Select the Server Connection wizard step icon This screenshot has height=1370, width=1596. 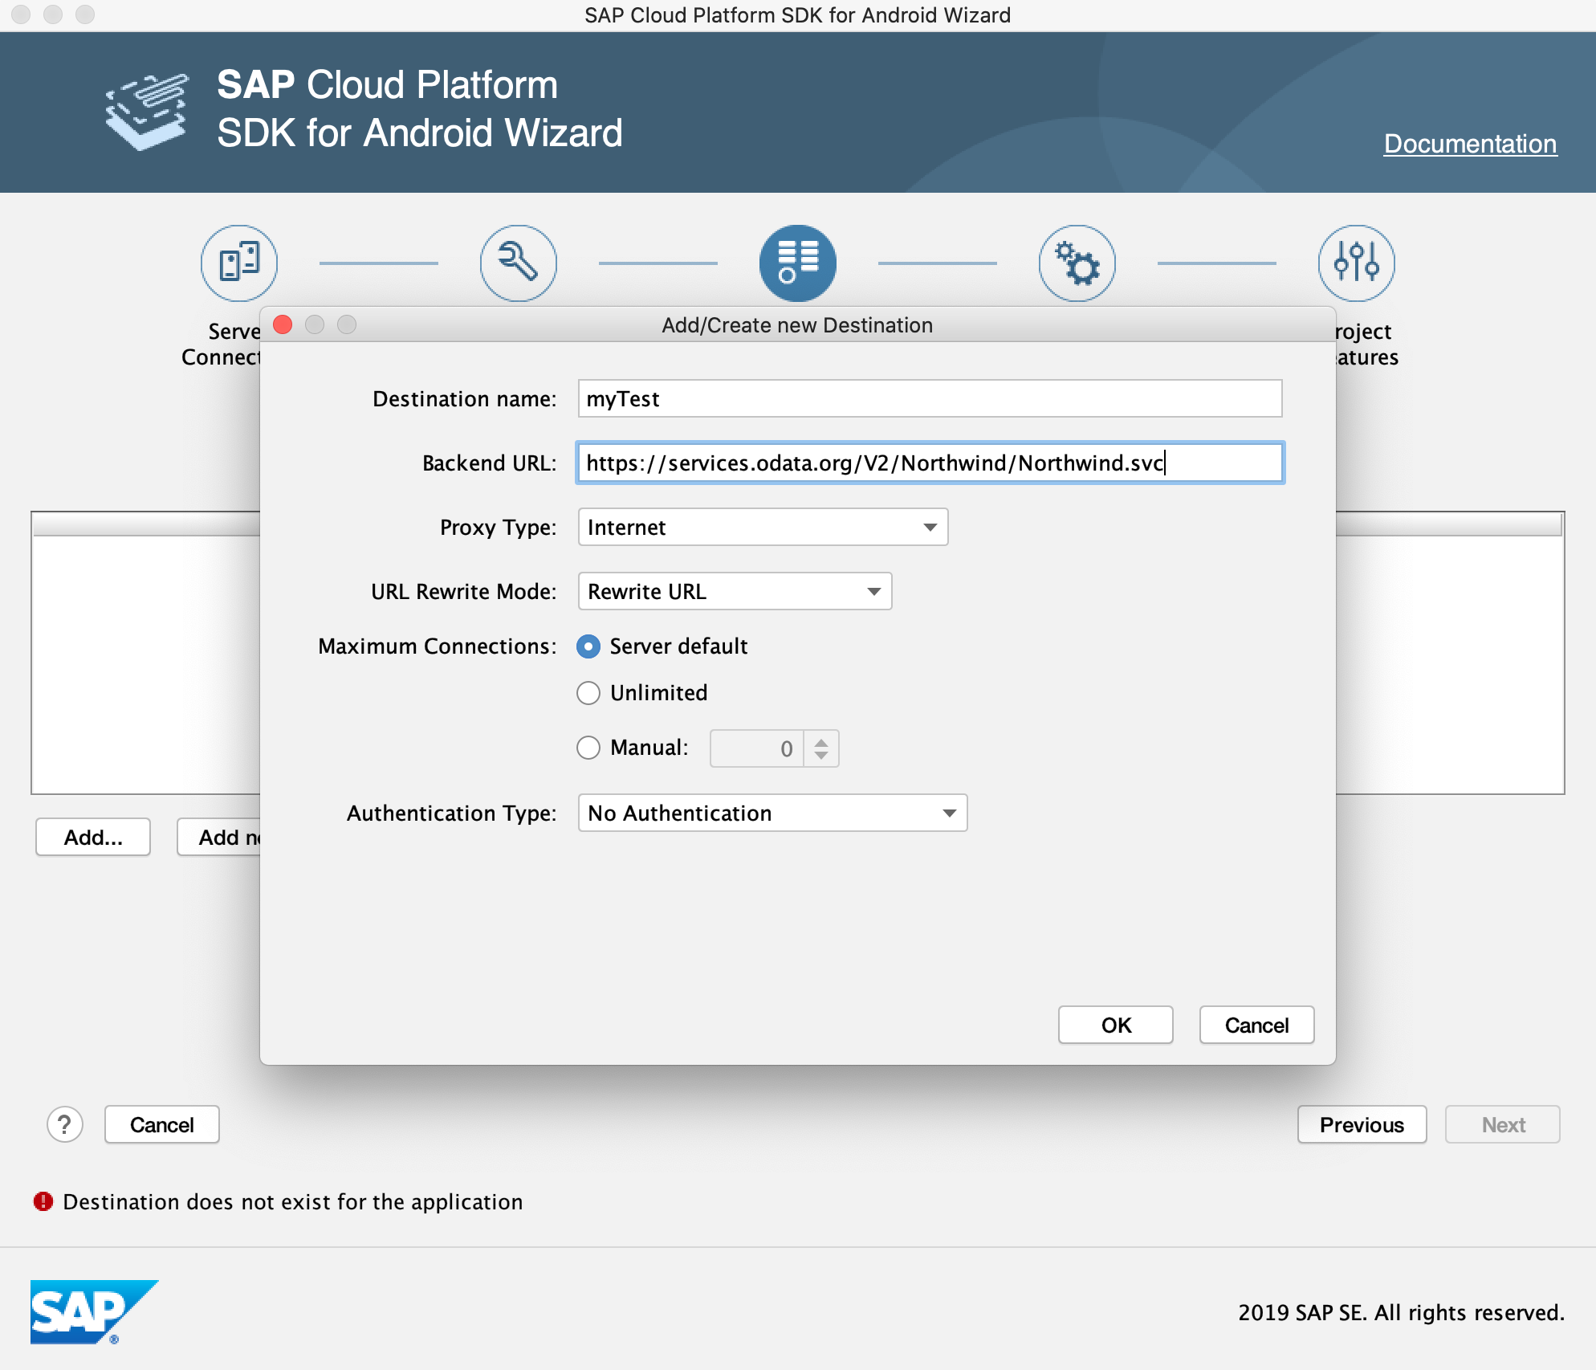[238, 263]
